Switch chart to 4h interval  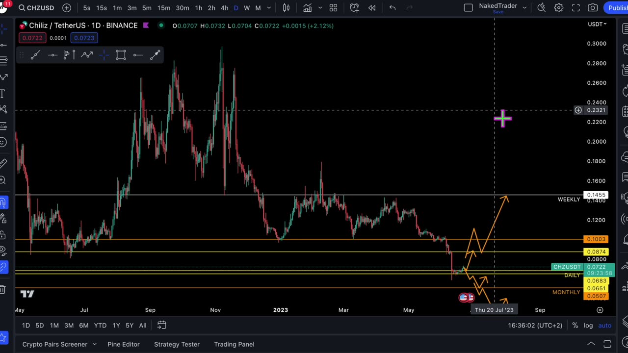click(x=224, y=8)
